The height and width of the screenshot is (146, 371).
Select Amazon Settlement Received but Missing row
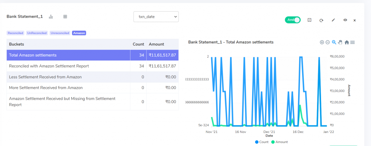click(x=92, y=102)
